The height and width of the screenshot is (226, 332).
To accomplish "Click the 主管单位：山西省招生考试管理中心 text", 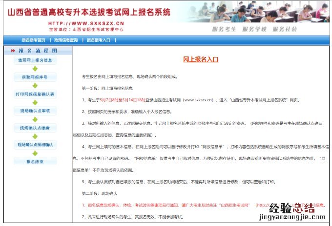I will 86,29.
